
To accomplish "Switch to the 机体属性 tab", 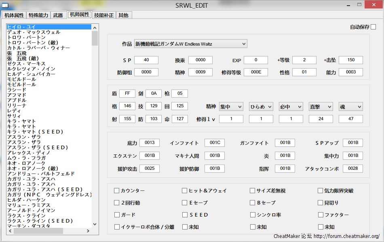I will [x=14, y=15].
